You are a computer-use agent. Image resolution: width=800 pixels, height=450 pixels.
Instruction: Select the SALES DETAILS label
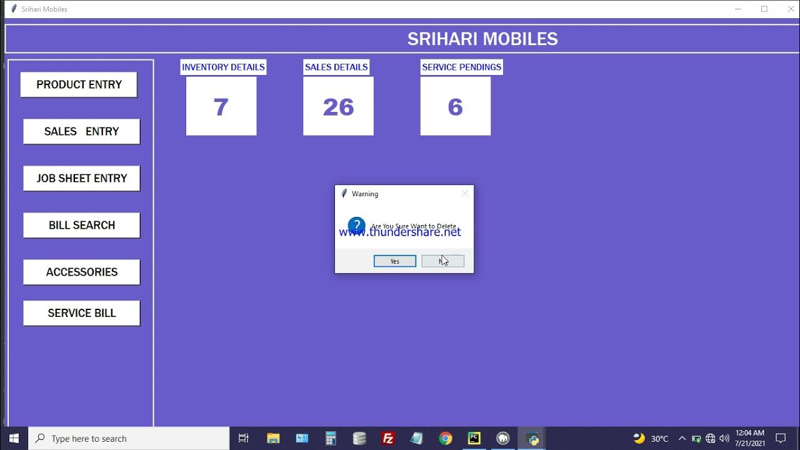coord(336,67)
